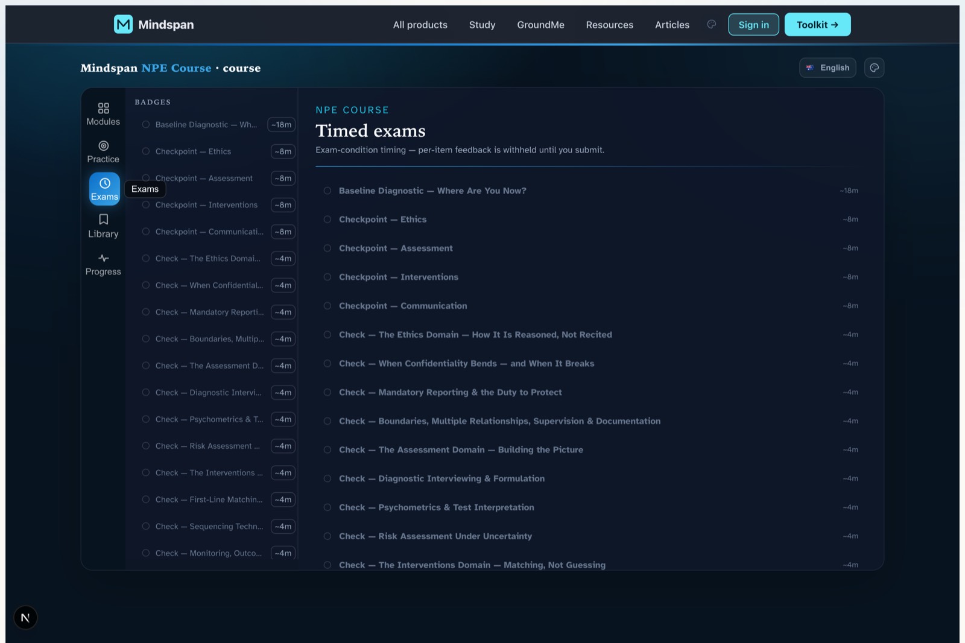Open the All products menu
Viewport: 965px width, 643px height.
pyautogui.click(x=420, y=25)
